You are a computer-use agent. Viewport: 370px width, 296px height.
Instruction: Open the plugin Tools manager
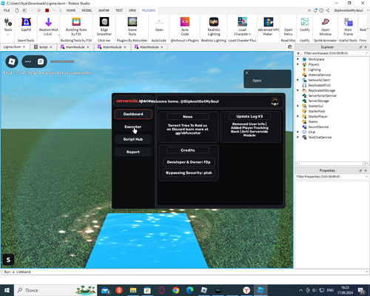click(x=8, y=24)
